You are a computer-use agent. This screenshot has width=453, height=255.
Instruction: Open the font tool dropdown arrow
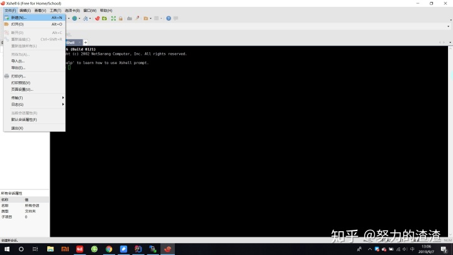pyautogui.click(x=90, y=18)
